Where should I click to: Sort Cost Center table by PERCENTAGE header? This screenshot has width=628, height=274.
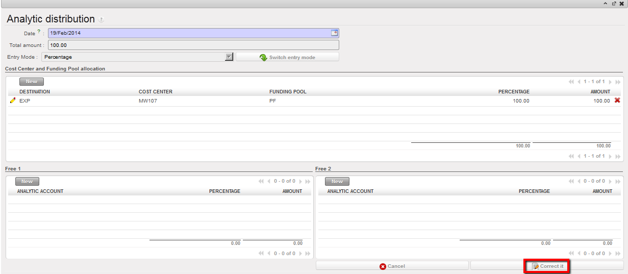[x=514, y=92]
